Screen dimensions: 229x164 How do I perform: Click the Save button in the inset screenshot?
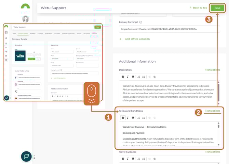point(97,27)
